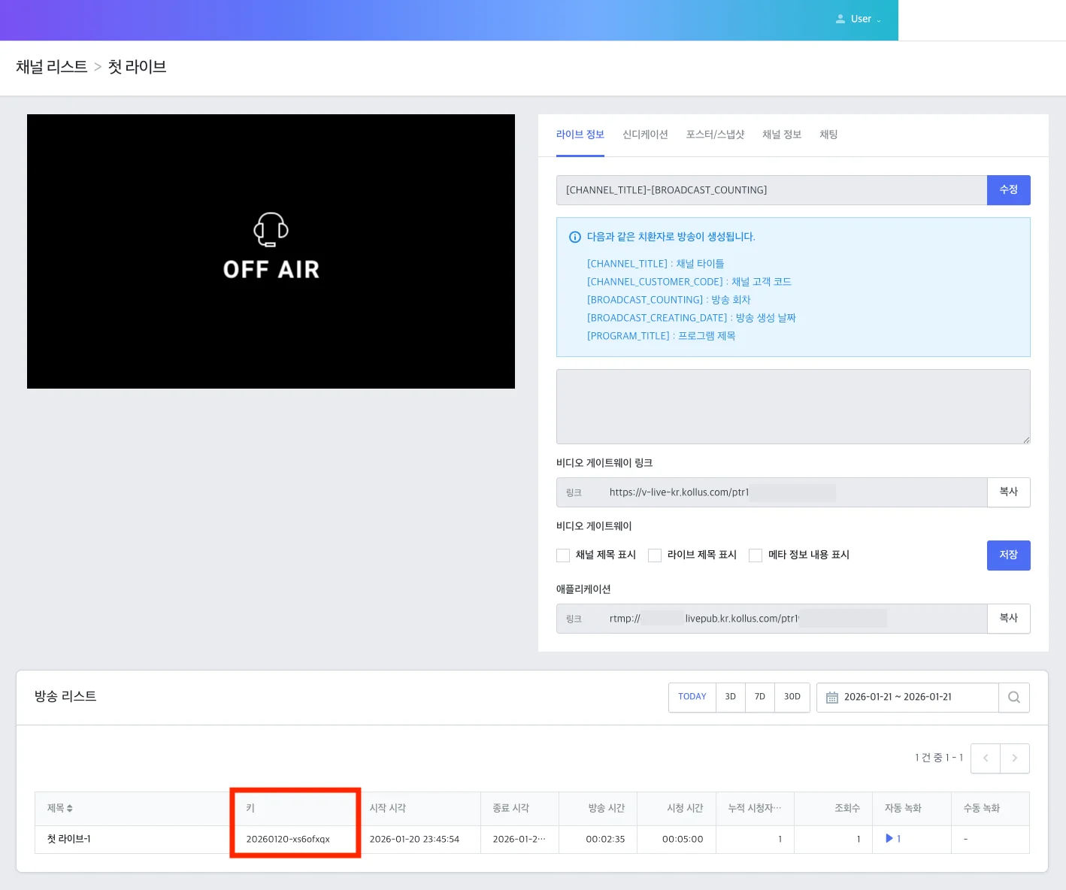Enable 채널 제목 표시 checkbox
This screenshot has width=1066, height=890.
click(563, 555)
